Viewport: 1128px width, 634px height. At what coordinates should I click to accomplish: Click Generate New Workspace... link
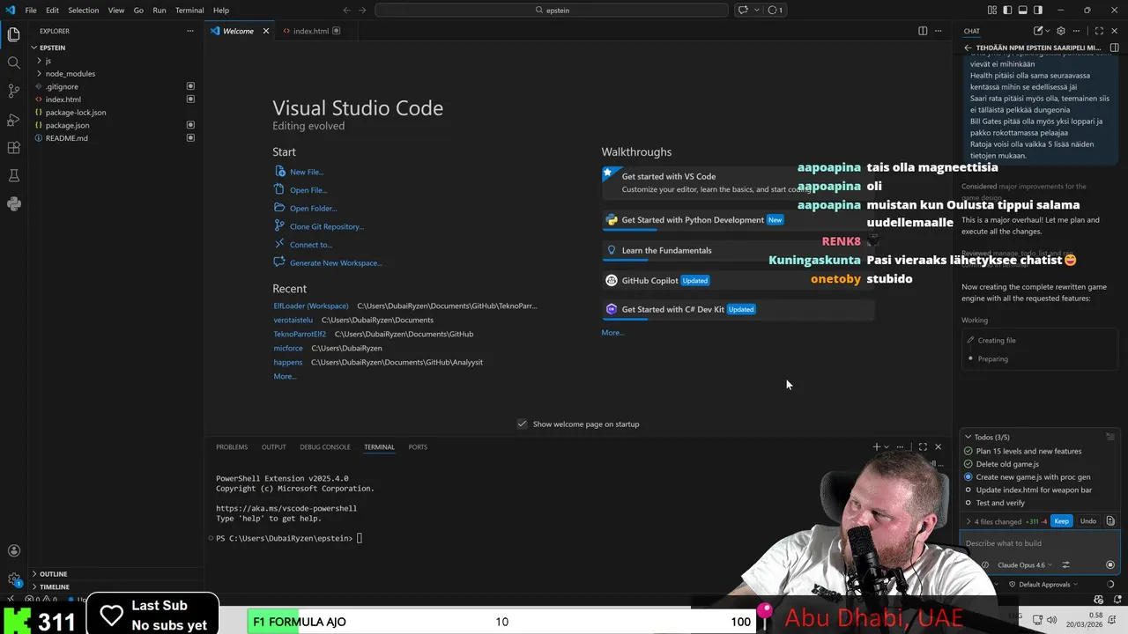tap(336, 263)
